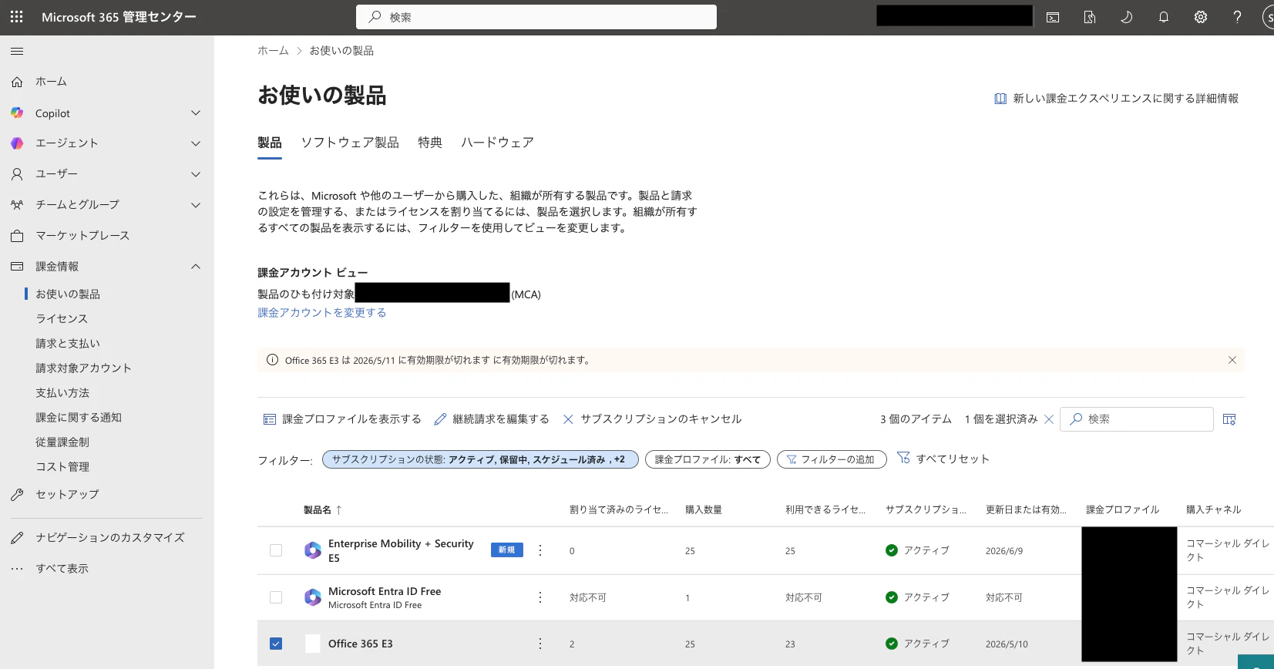Click the Agents icon in sidebar
The width and height of the screenshot is (1274, 669).
click(17, 143)
